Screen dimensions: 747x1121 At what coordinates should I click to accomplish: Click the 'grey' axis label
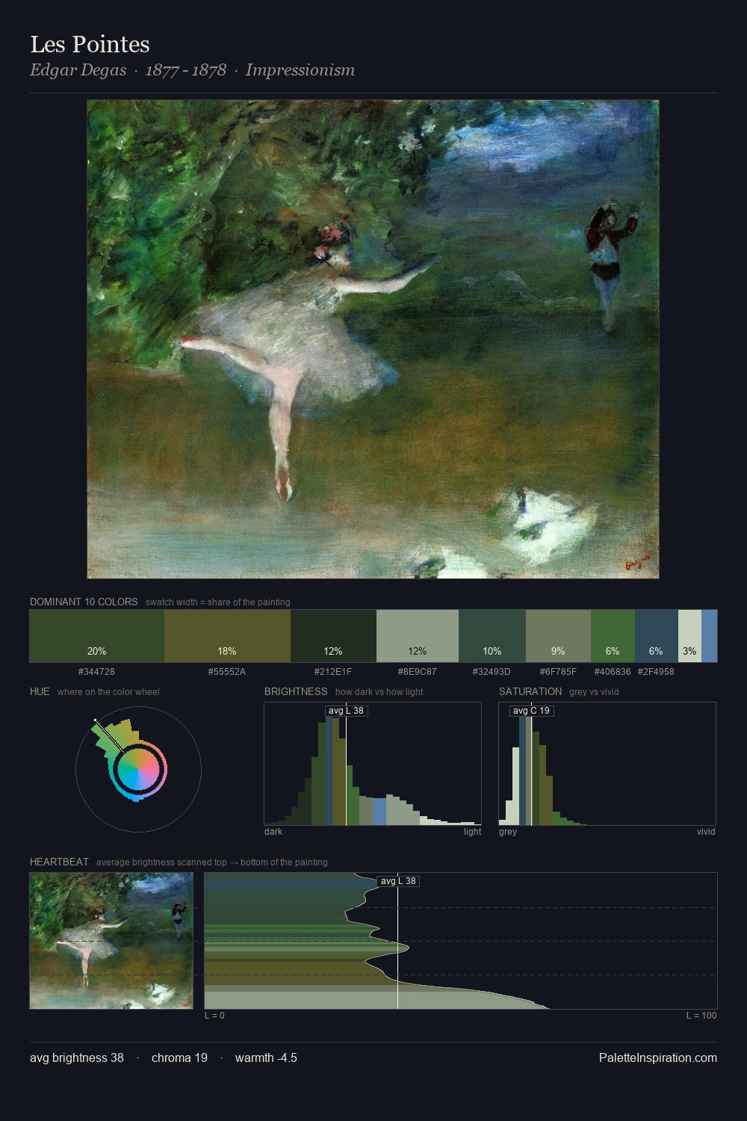tap(508, 832)
